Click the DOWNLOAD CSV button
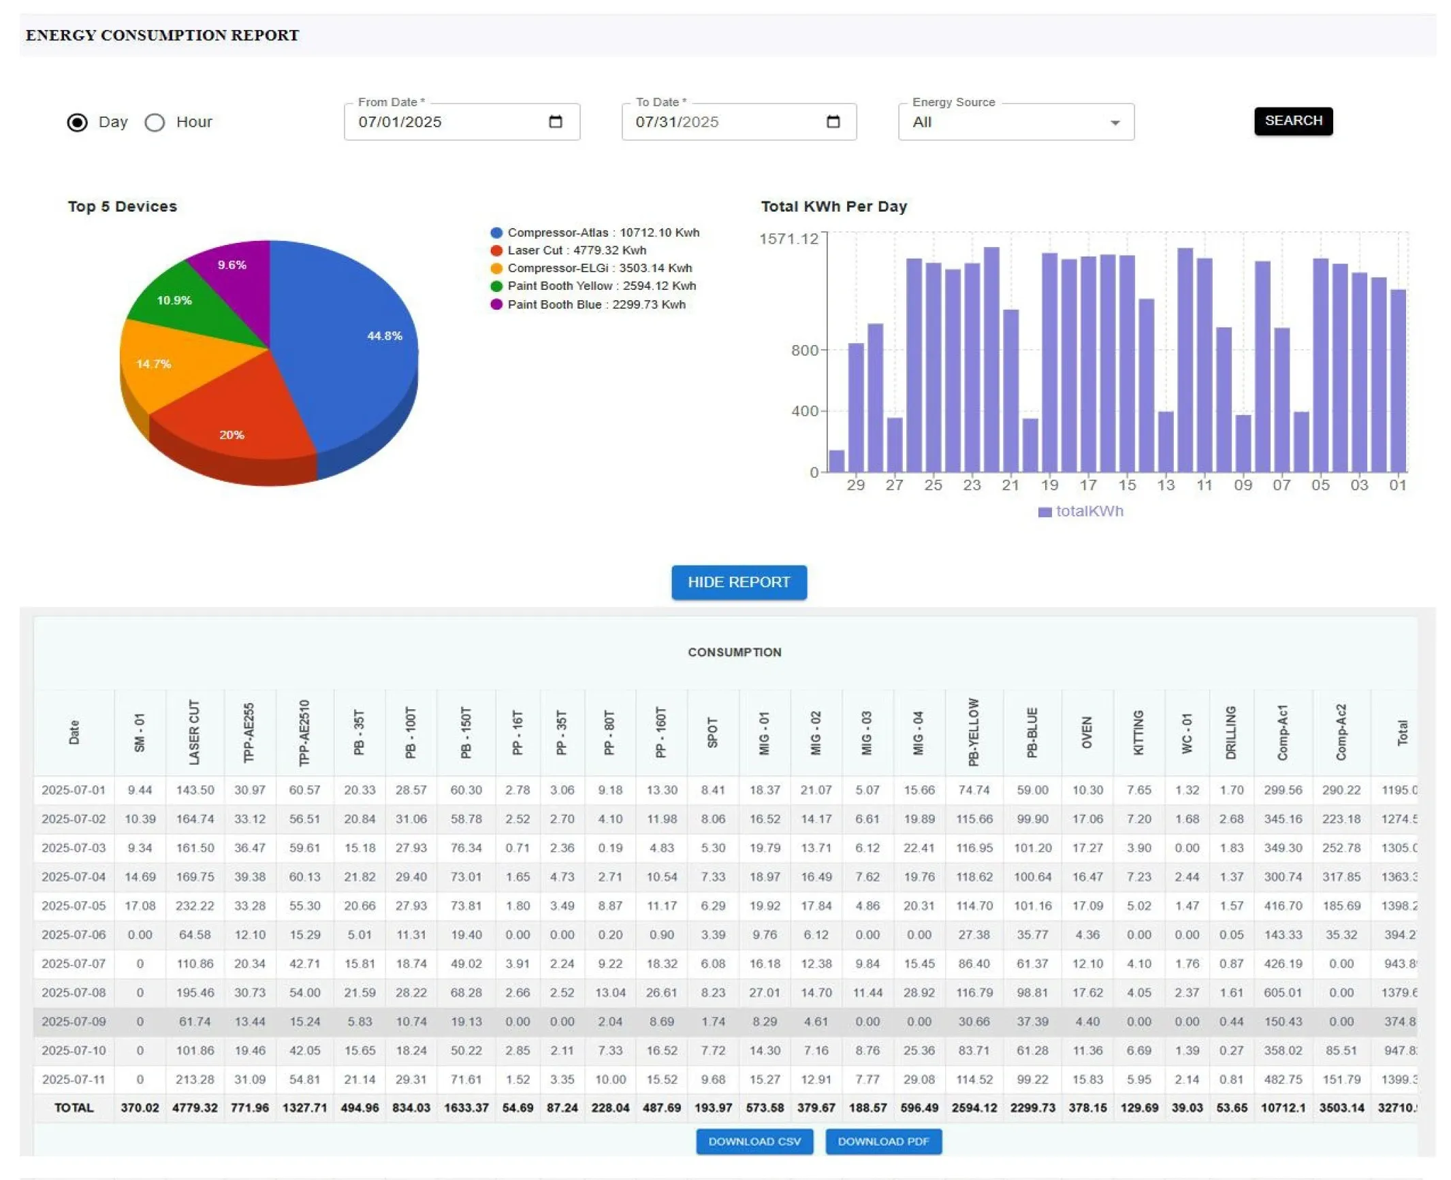Image resolution: width=1451 pixels, height=1180 pixels. click(x=754, y=1141)
